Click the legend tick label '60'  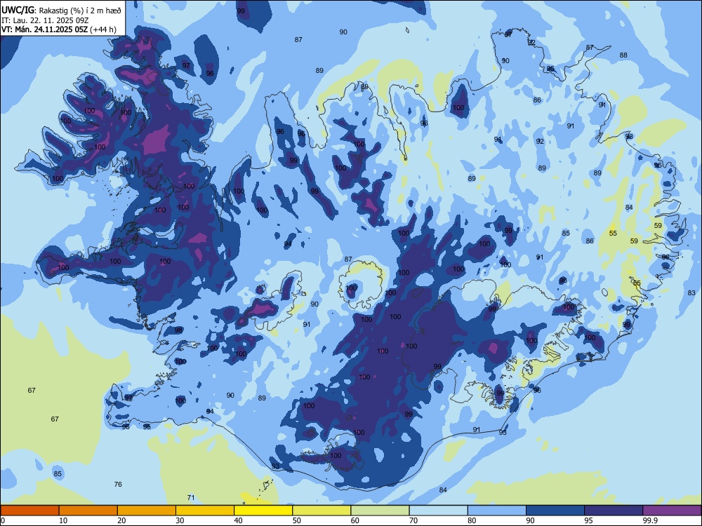[355, 520]
